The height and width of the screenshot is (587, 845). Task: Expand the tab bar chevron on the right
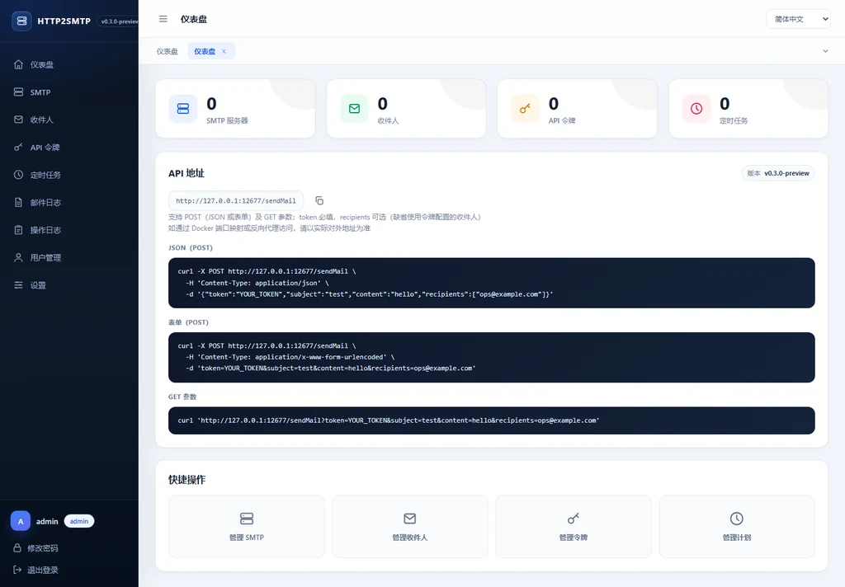pyautogui.click(x=825, y=51)
